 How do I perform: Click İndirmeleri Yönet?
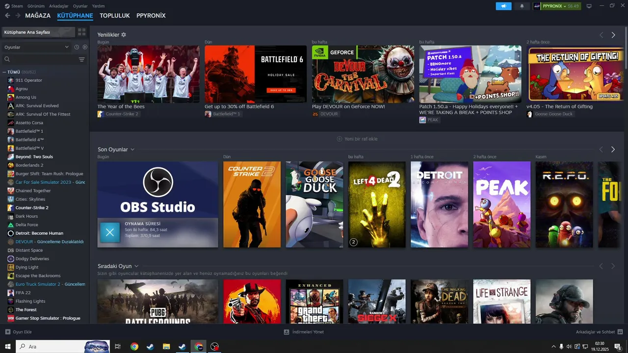tap(308, 332)
